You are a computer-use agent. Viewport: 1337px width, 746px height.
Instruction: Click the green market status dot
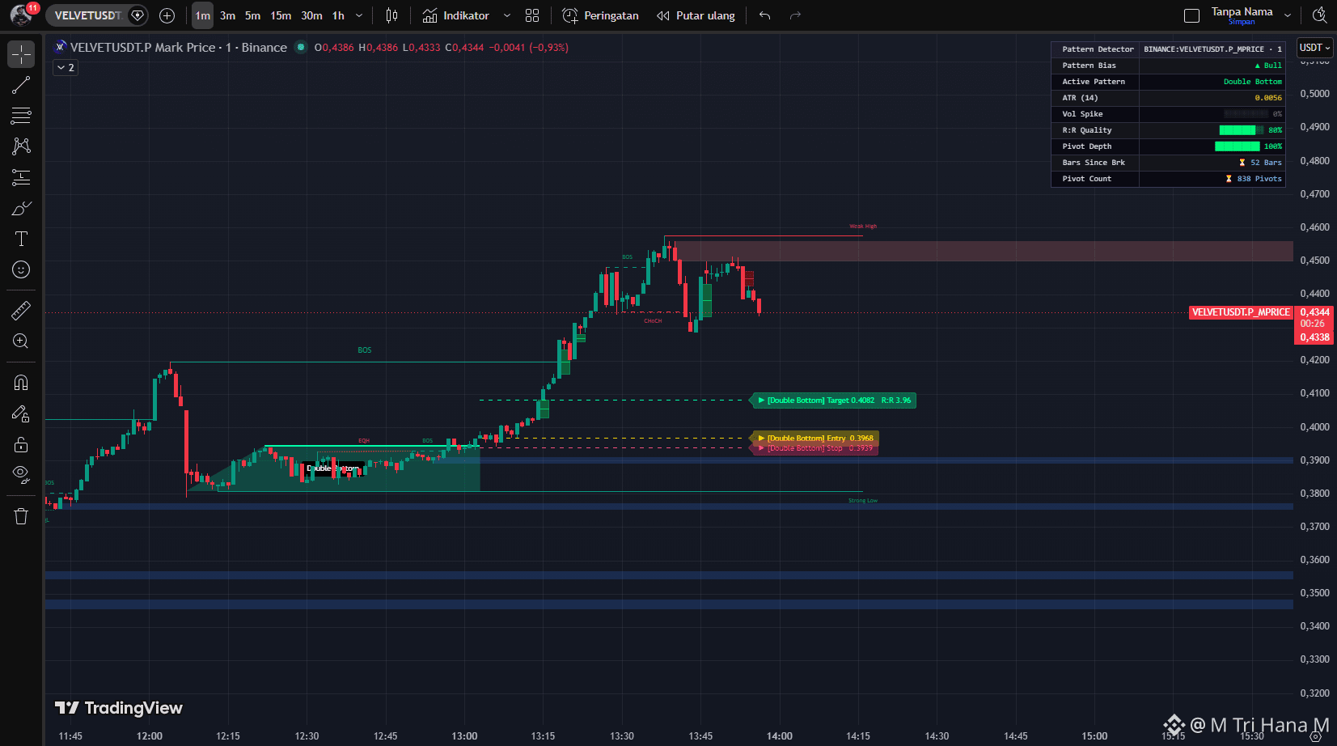point(301,47)
